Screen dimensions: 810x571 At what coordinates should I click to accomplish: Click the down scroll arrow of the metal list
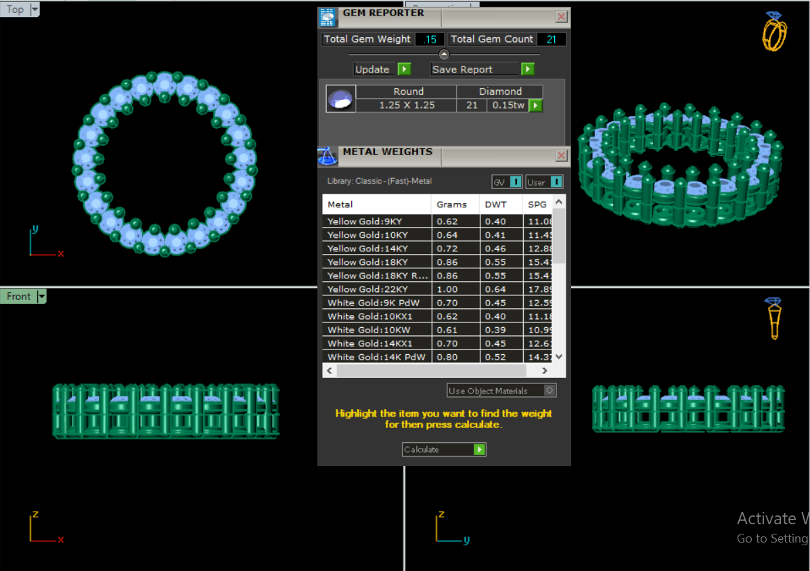tap(558, 356)
